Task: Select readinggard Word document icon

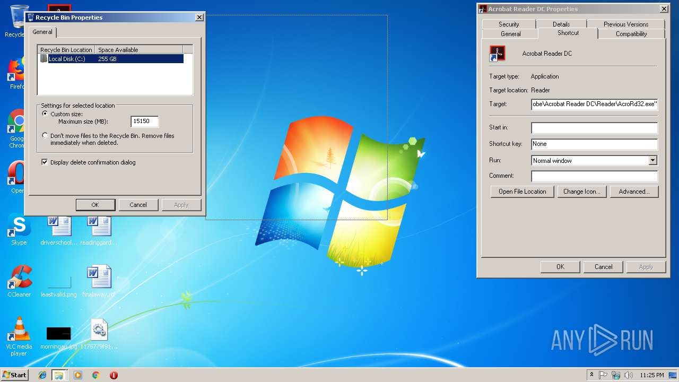Action: click(99, 229)
